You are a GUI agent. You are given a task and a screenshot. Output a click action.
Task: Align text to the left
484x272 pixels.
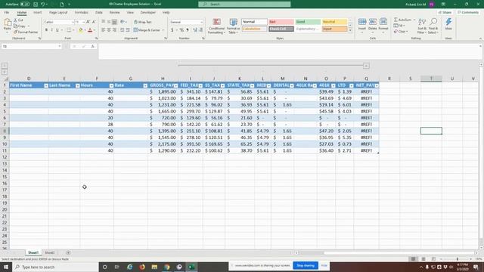click(x=104, y=30)
